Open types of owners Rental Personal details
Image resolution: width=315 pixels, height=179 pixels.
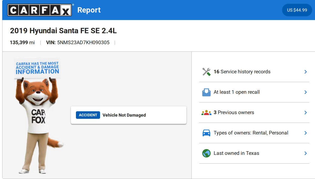305,133
